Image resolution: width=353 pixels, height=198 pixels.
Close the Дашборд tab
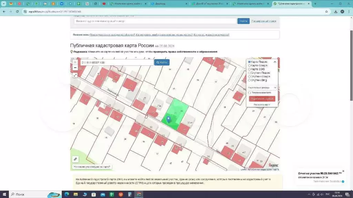tap(186, 3)
